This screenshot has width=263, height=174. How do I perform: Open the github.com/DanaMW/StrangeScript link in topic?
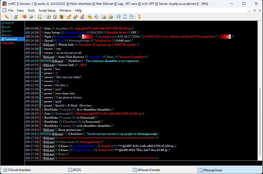pos(188,36)
